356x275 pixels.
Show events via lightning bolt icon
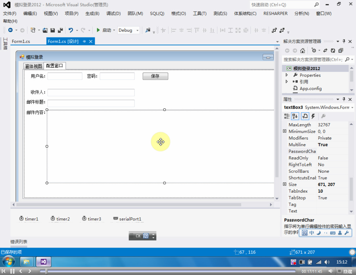[x=313, y=116]
